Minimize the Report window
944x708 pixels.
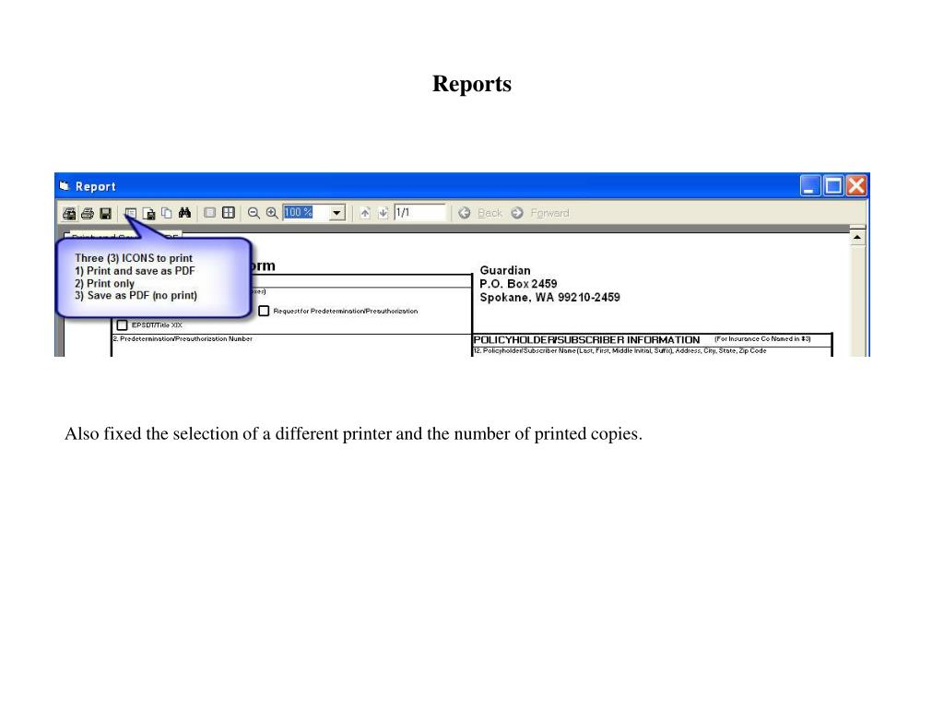[x=809, y=186]
